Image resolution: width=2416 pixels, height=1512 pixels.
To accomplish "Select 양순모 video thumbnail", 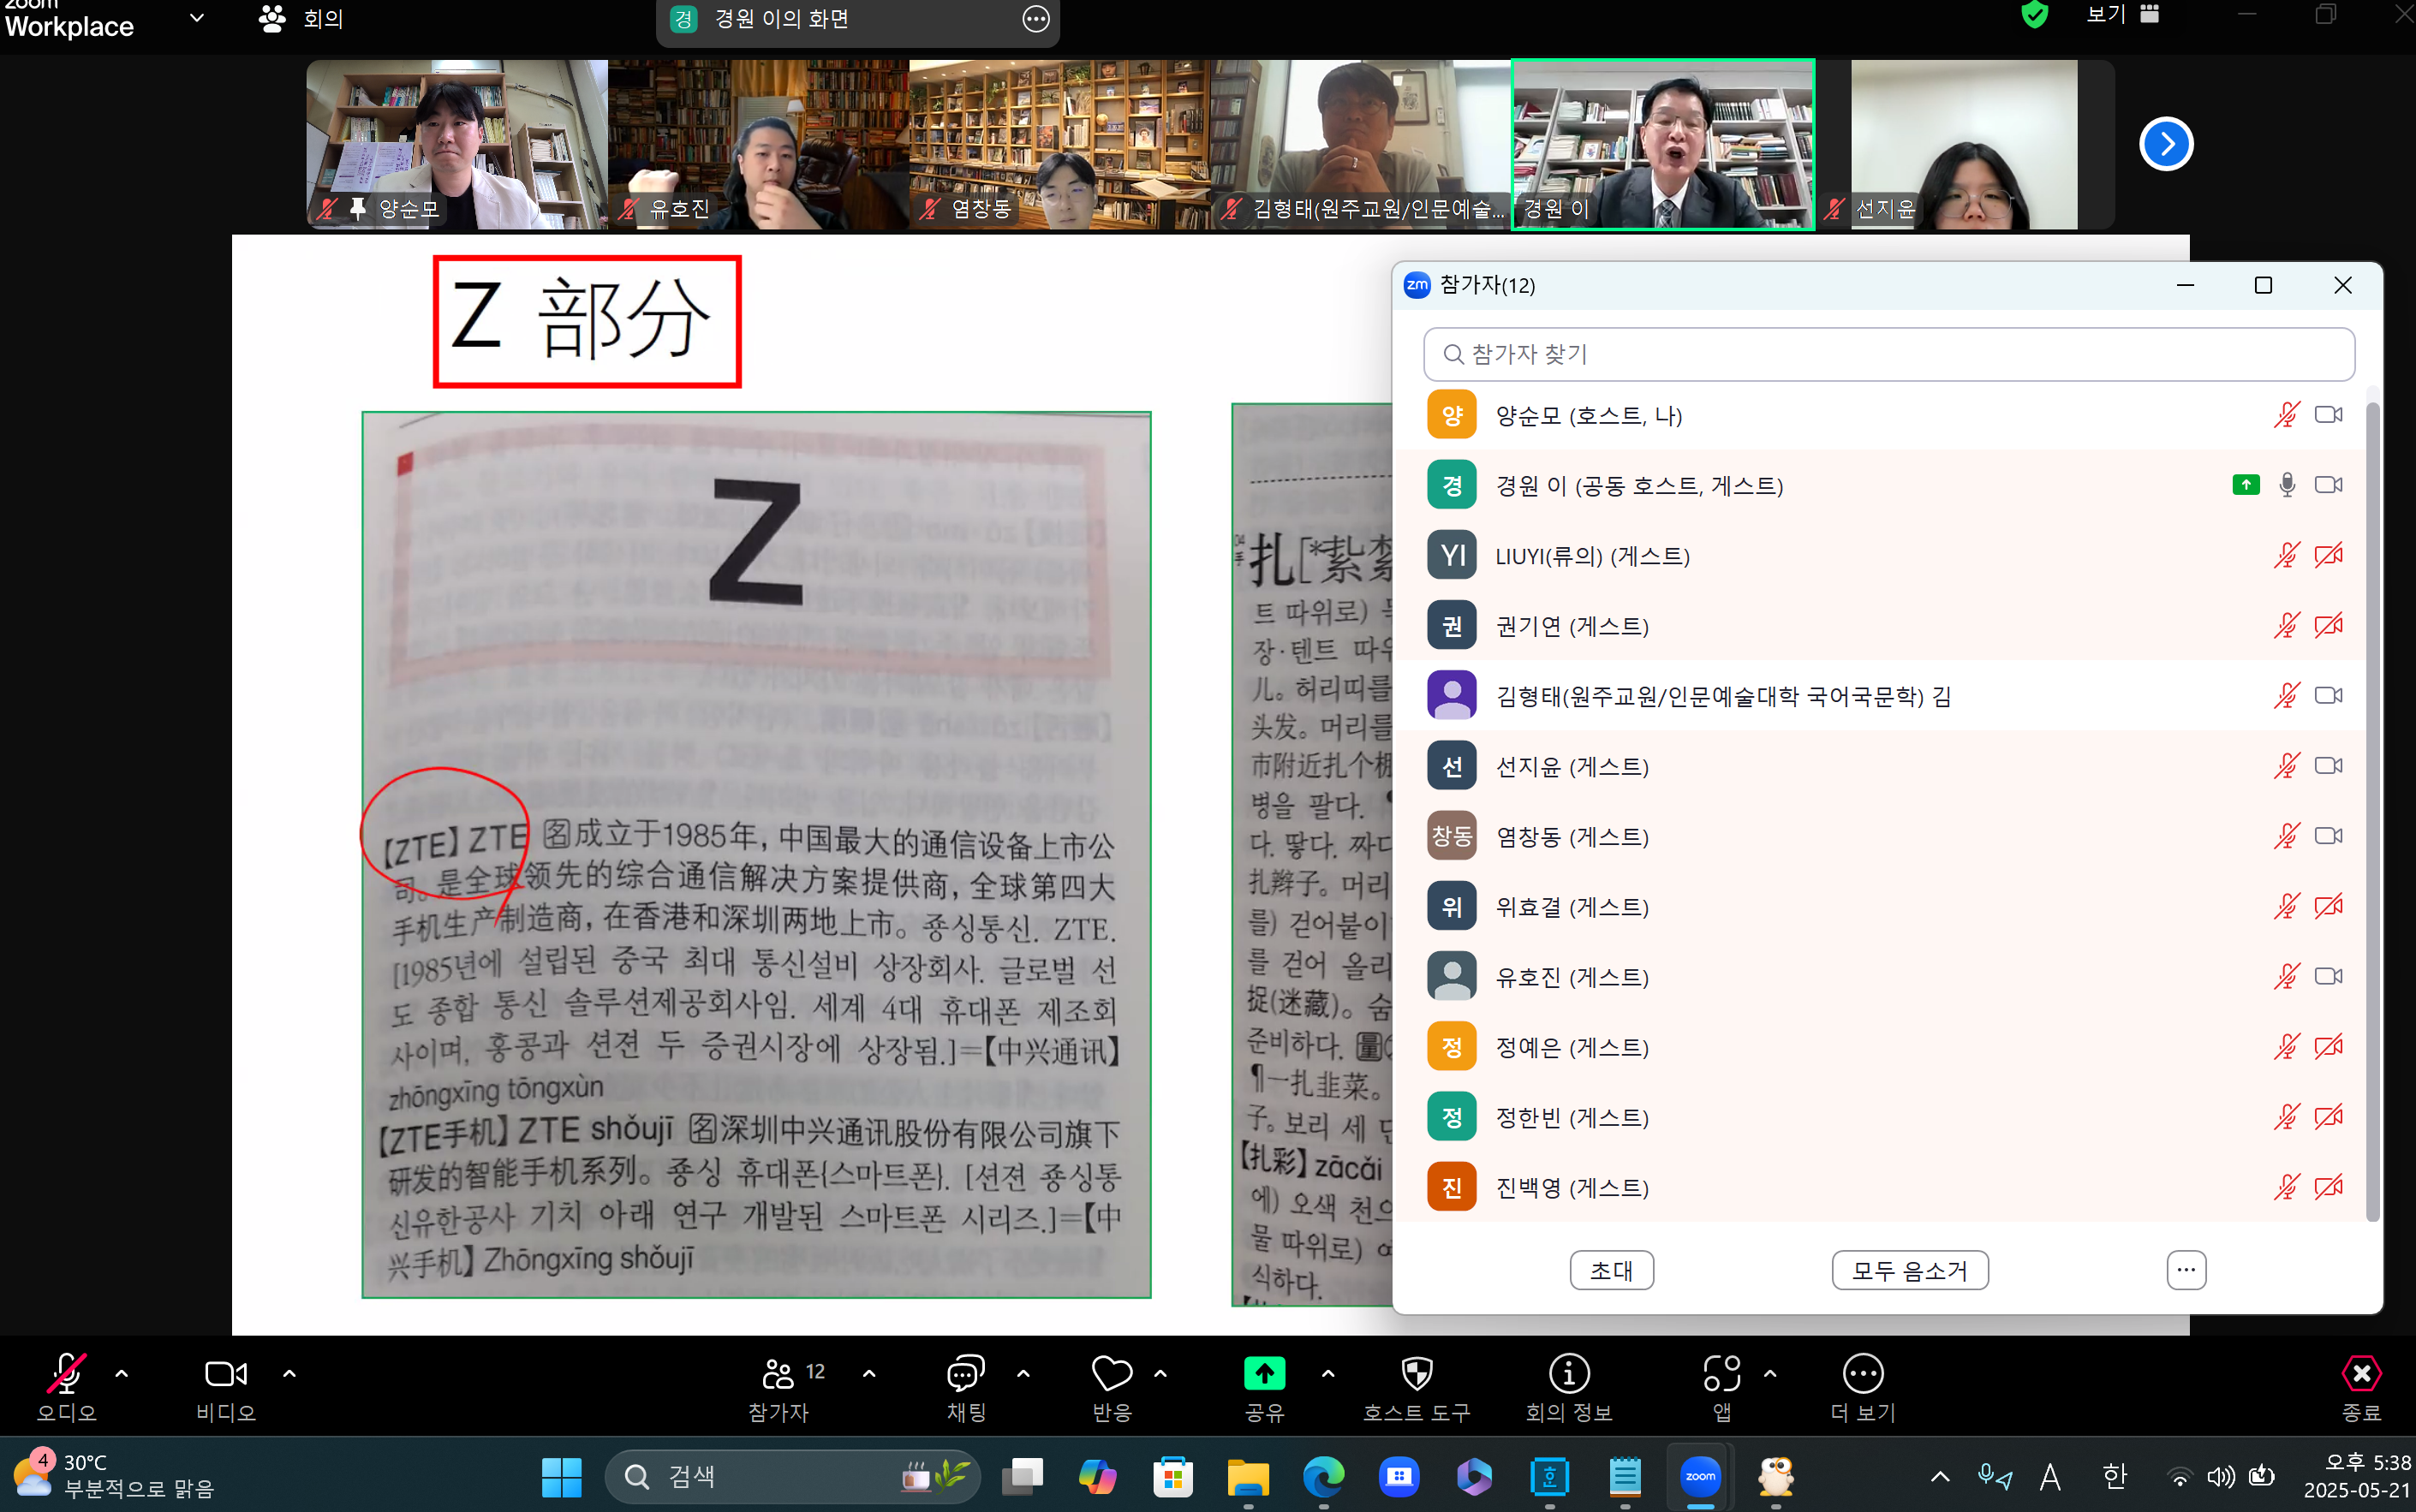I will [x=457, y=144].
